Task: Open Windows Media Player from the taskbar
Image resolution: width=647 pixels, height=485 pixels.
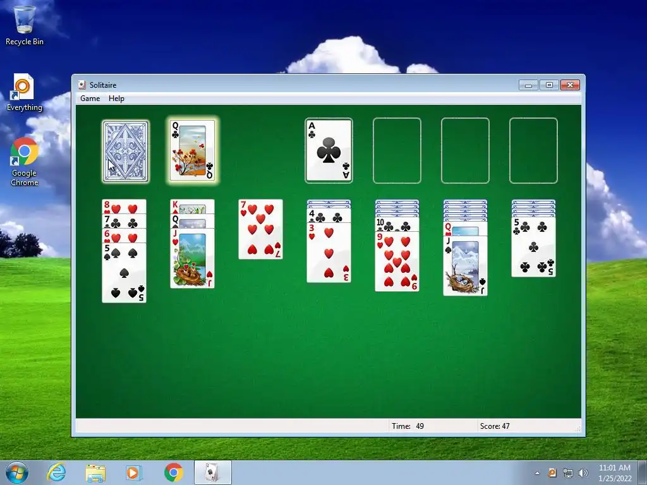Action: tap(134, 472)
